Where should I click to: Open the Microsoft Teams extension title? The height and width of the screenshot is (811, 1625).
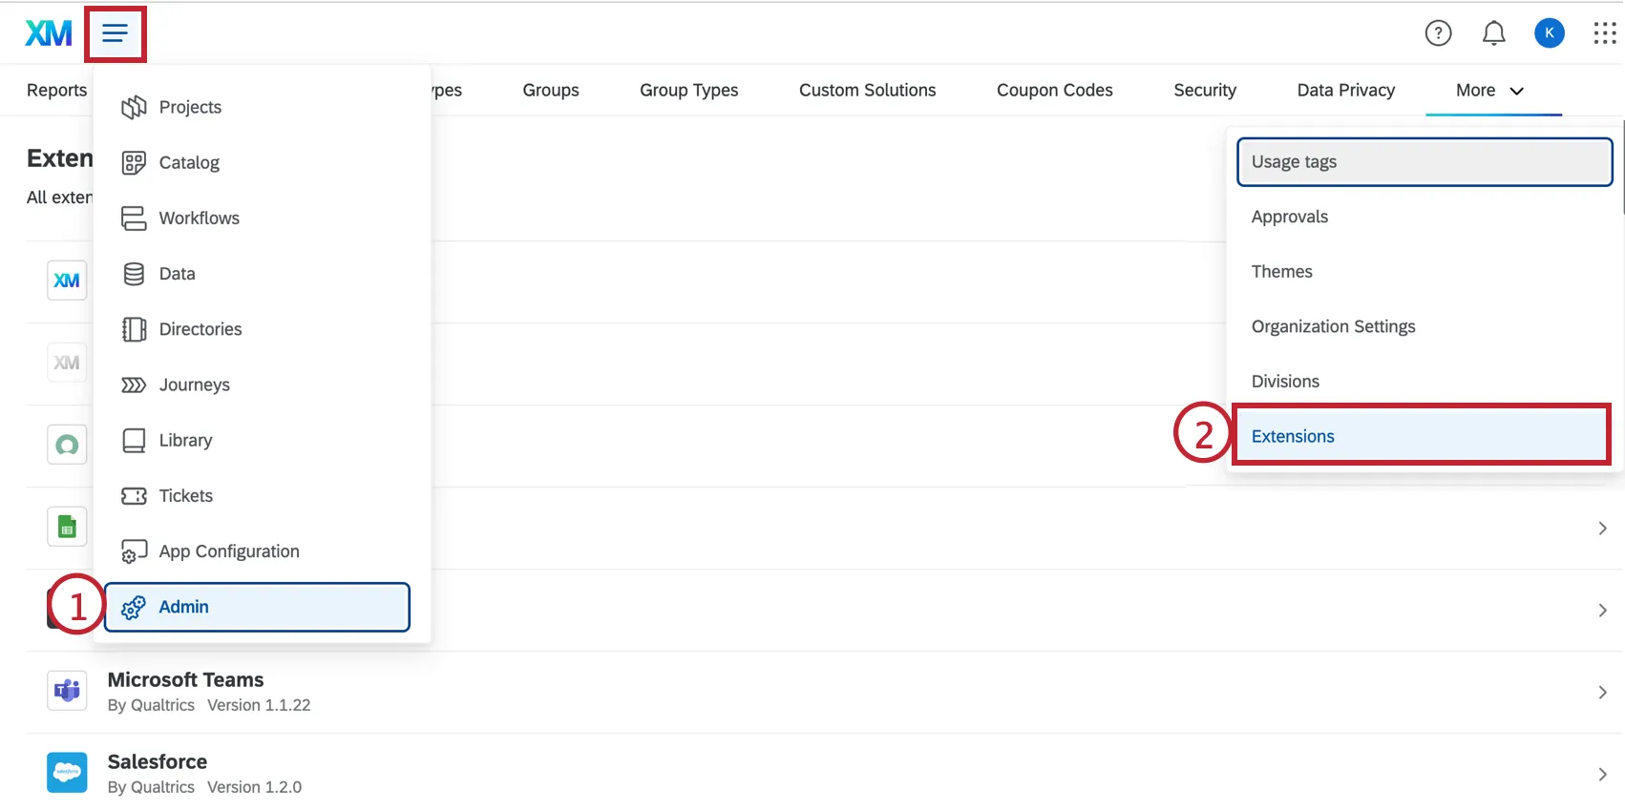click(185, 680)
